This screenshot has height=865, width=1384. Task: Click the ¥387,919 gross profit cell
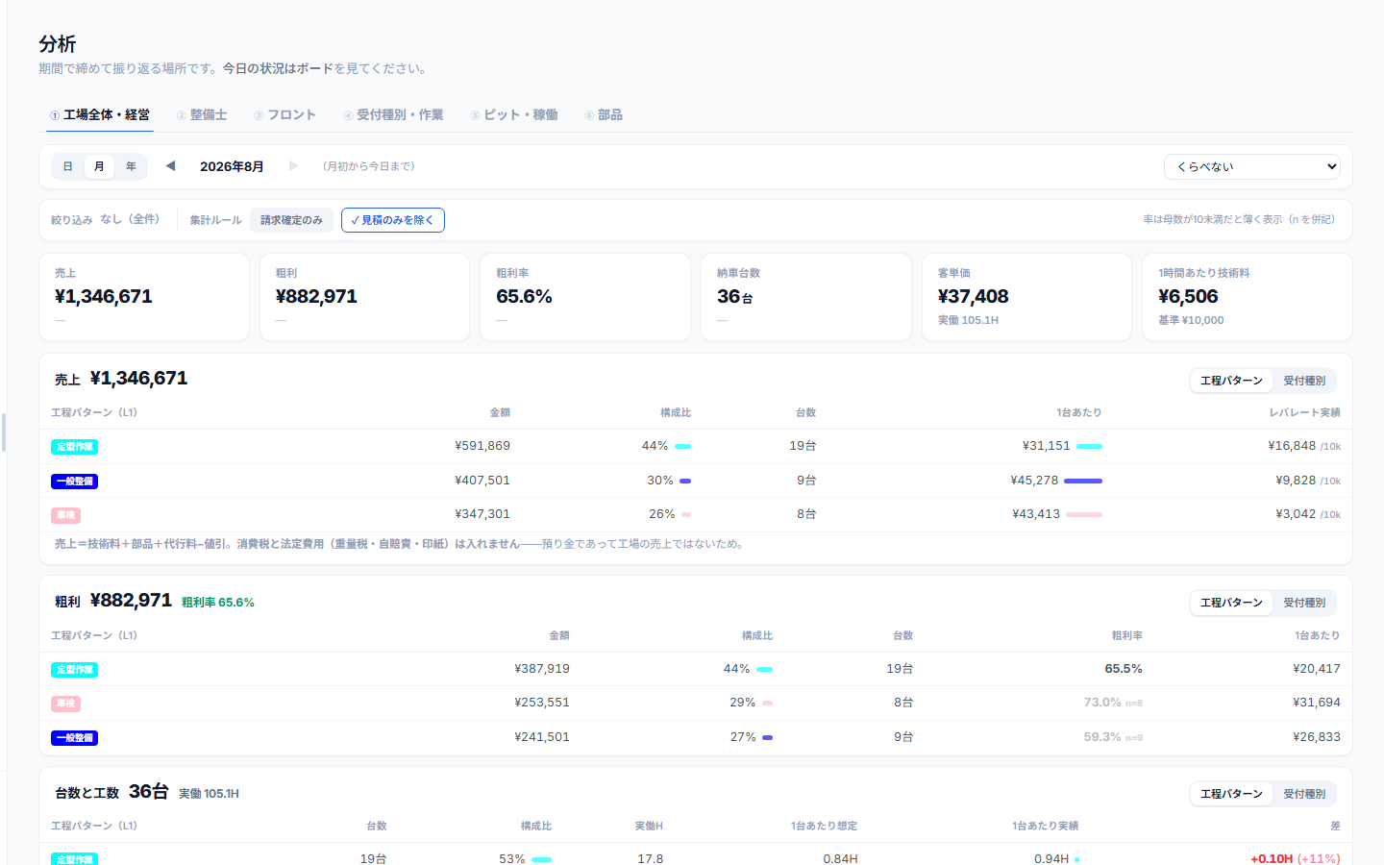coord(542,669)
